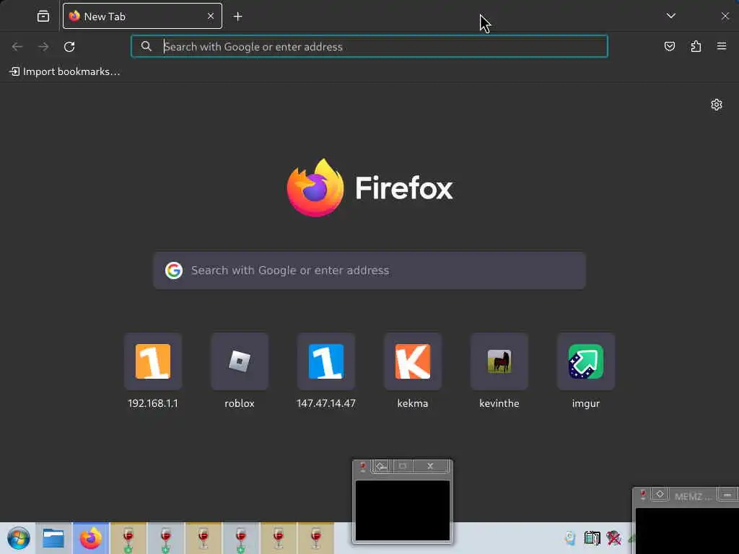
Task: Open the 192.168.1.1 shortcut tile
Action: click(x=153, y=361)
